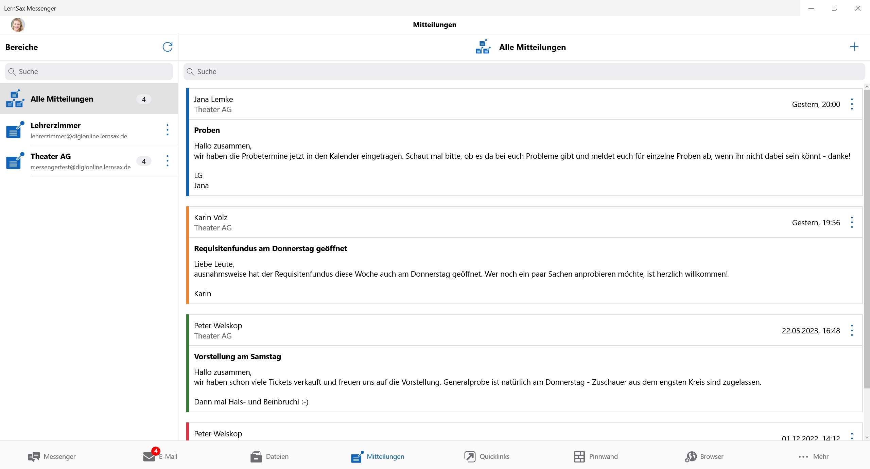Click the refresh icon beside Bereiche
Viewport: 870px width, 469px height.
click(168, 47)
